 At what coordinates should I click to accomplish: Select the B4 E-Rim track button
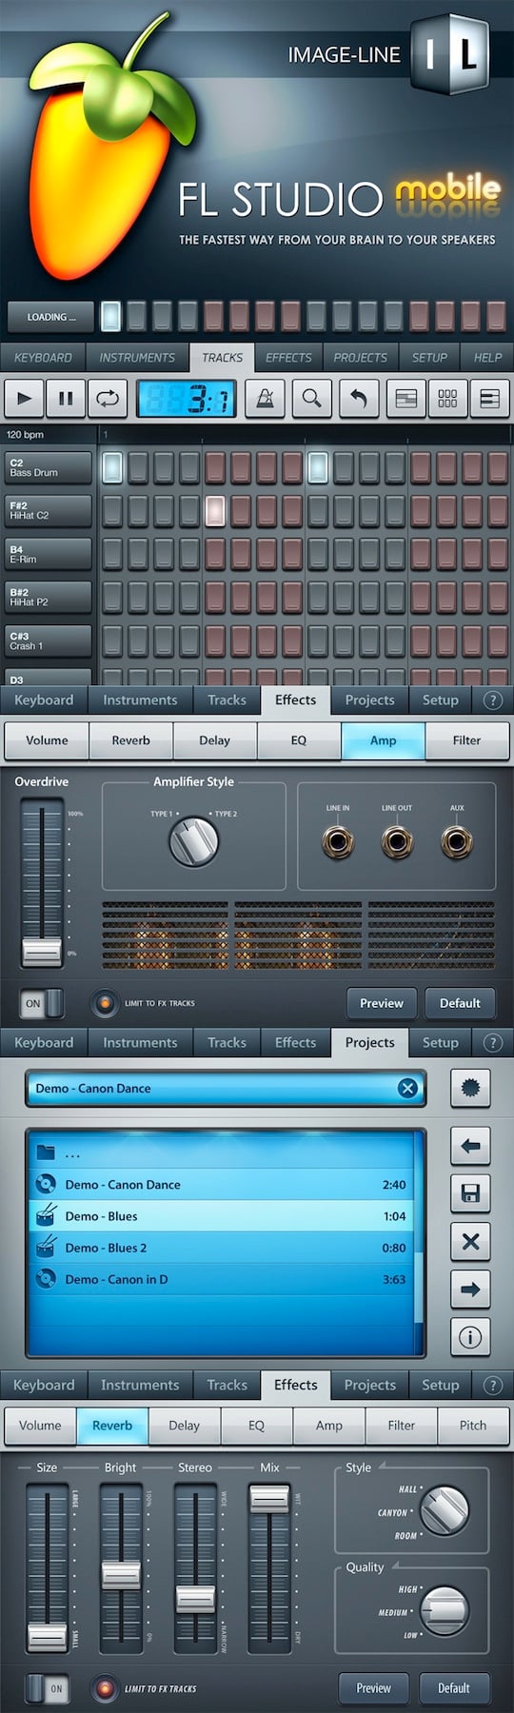tap(48, 554)
